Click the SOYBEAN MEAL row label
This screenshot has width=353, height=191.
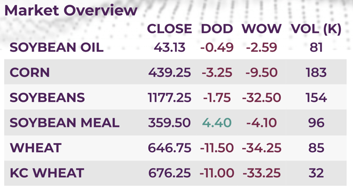[64, 123]
